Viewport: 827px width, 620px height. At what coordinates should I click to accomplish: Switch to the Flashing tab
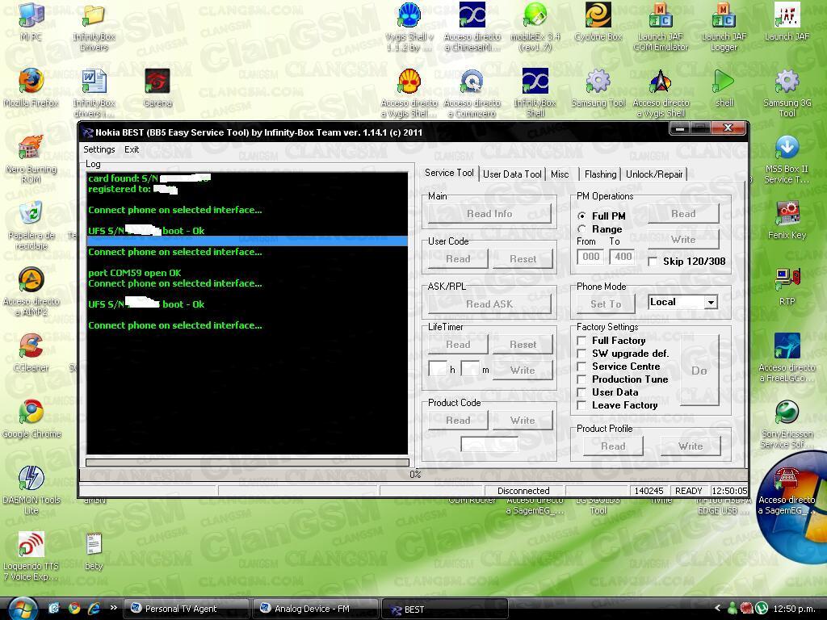point(600,174)
